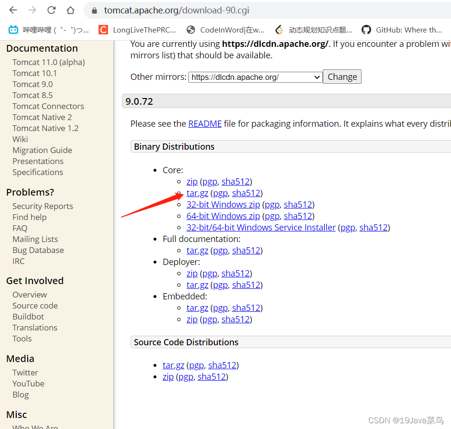Open sha512 for Source Code zip

pyautogui.click(x=211, y=377)
